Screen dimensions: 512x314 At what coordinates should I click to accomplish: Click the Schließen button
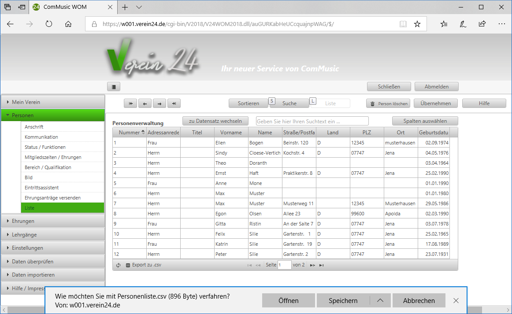click(x=389, y=87)
